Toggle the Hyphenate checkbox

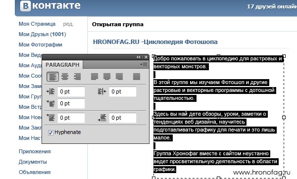pos(50,133)
